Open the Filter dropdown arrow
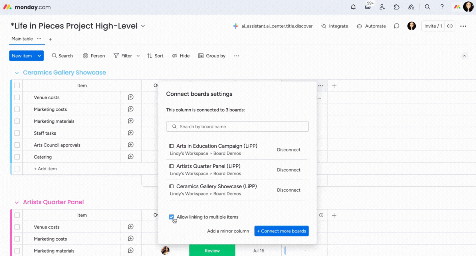The image size is (476, 256). coord(138,56)
